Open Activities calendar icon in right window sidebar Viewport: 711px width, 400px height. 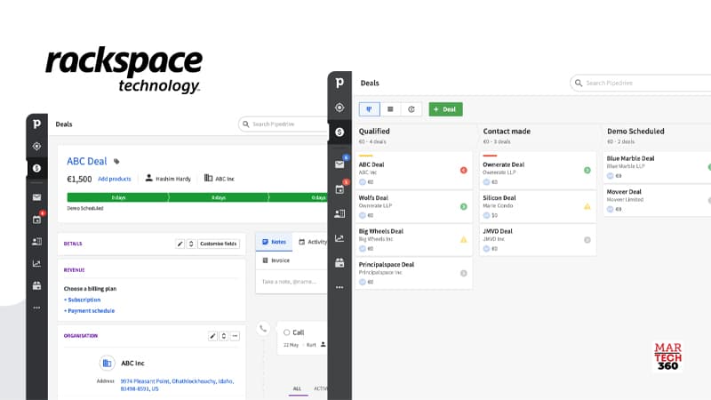coord(340,189)
